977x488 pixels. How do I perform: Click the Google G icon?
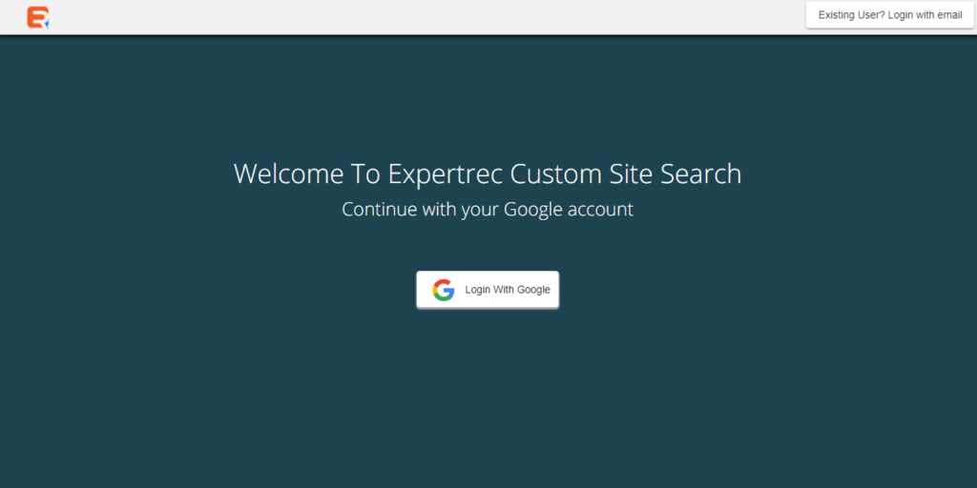[x=443, y=290]
